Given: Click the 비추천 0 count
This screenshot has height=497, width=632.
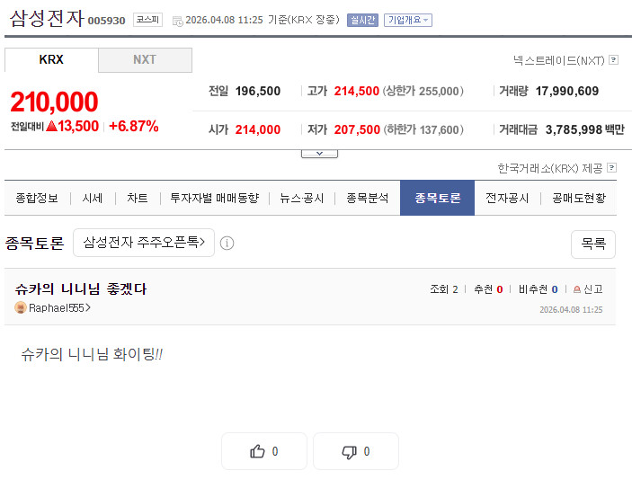Looking at the screenshot, I should (539, 289).
